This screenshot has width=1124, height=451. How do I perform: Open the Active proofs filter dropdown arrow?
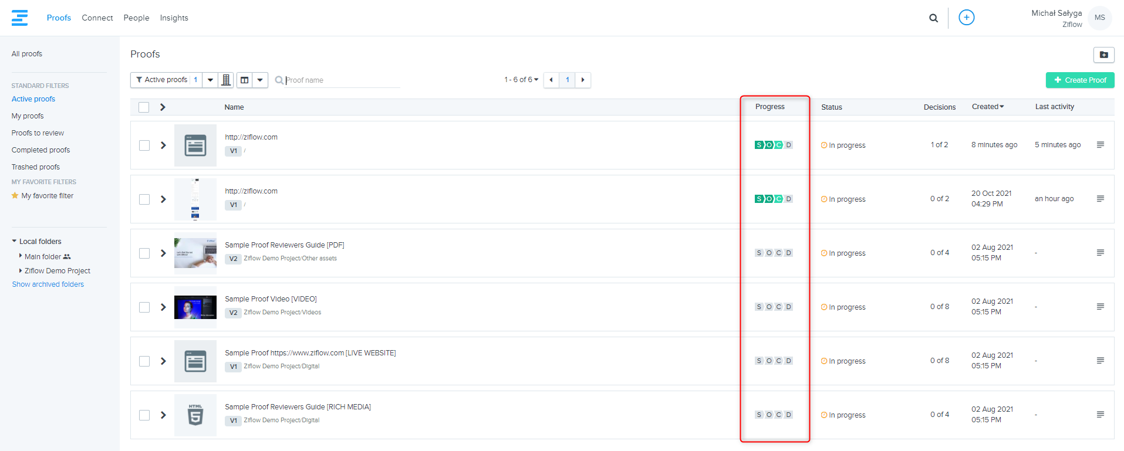210,80
